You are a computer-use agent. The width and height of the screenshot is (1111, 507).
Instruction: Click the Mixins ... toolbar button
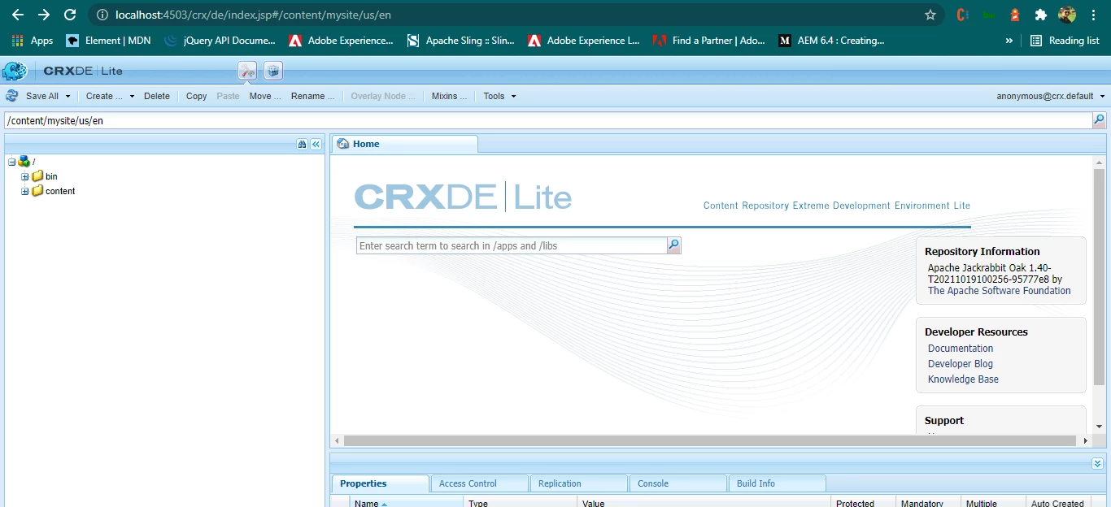(449, 96)
